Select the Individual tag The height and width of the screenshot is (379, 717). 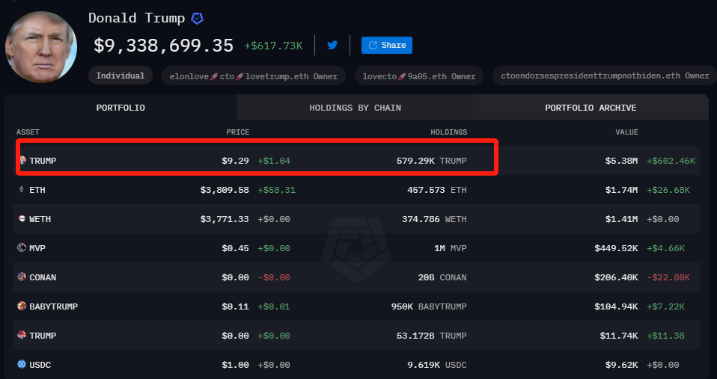click(x=120, y=76)
